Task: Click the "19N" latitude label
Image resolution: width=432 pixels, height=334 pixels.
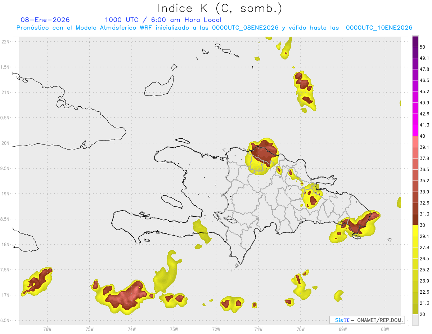Action: pyautogui.click(x=6, y=194)
